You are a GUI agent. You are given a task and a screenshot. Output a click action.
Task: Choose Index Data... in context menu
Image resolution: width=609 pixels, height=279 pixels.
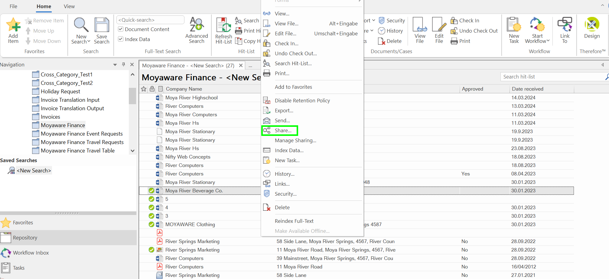coord(289,150)
